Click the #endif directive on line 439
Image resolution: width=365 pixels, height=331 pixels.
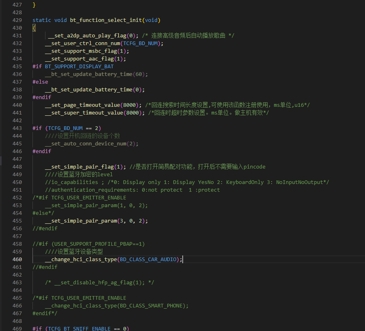(x=42, y=97)
